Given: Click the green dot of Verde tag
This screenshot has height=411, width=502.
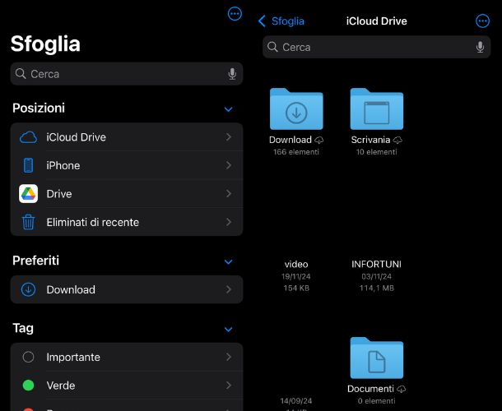Looking at the screenshot, I should click(x=28, y=385).
